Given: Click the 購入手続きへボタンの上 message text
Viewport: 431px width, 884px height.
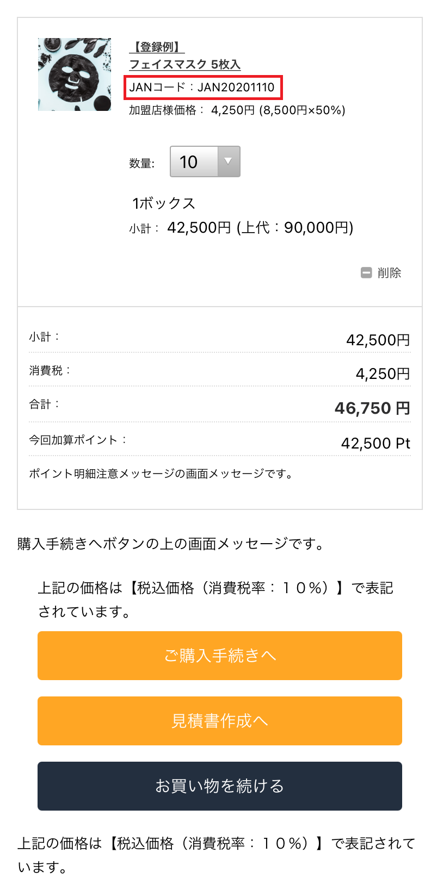Looking at the screenshot, I should tap(171, 544).
